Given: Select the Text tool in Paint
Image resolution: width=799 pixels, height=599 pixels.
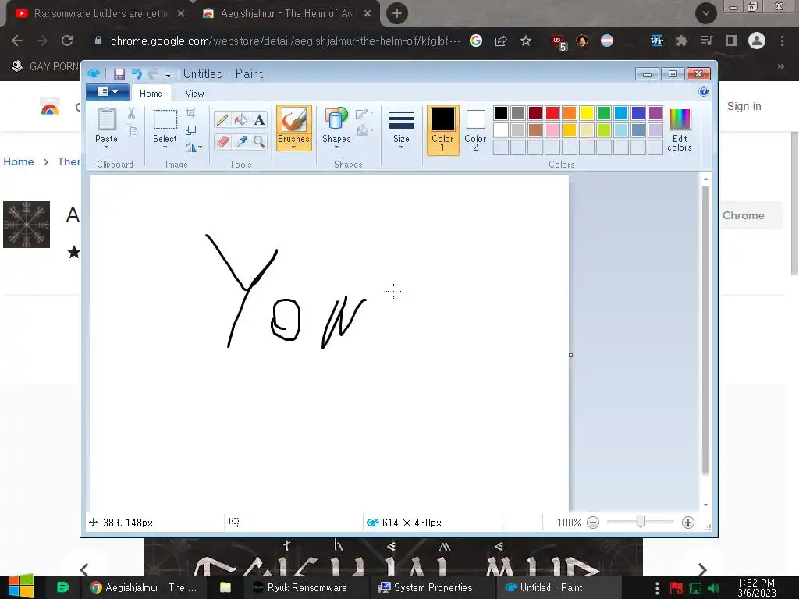Looking at the screenshot, I should coord(259,119).
